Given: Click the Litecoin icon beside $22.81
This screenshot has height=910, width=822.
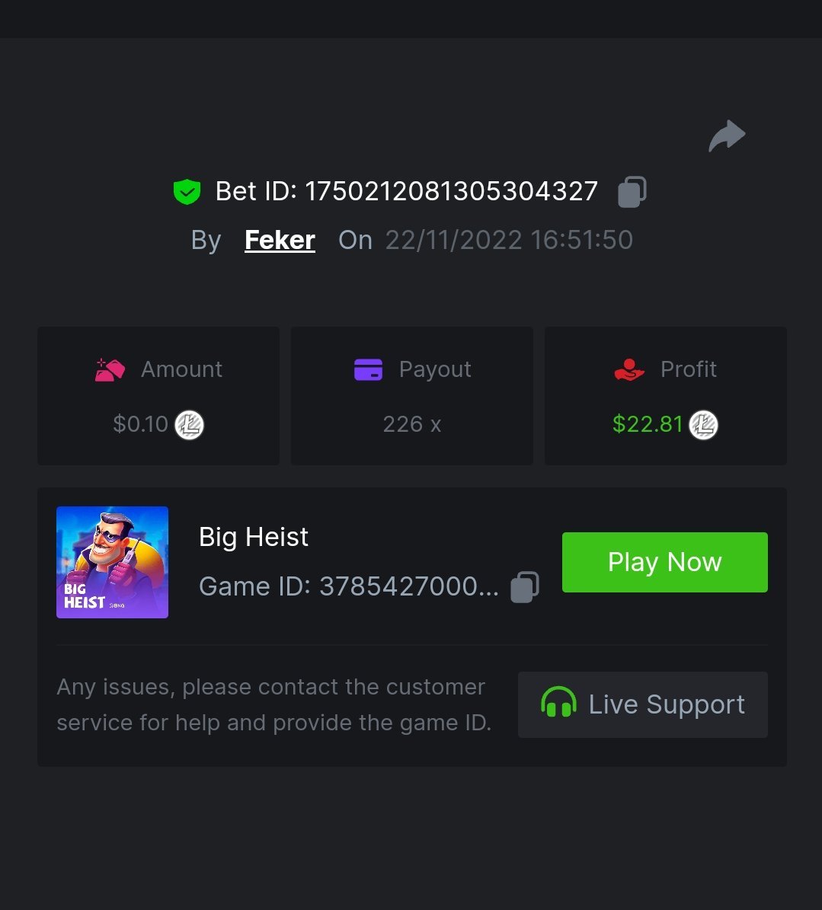Looking at the screenshot, I should click(x=703, y=425).
